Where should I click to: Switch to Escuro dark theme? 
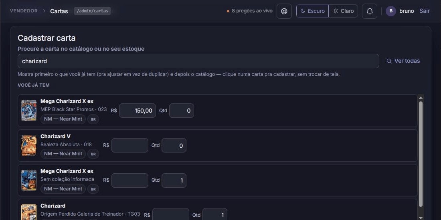pyautogui.click(x=312, y=11)
